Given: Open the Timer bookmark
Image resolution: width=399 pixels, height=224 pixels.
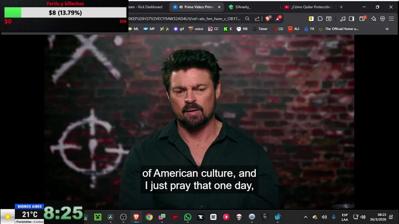Looking at the screenshot, I should coord(260,29).
